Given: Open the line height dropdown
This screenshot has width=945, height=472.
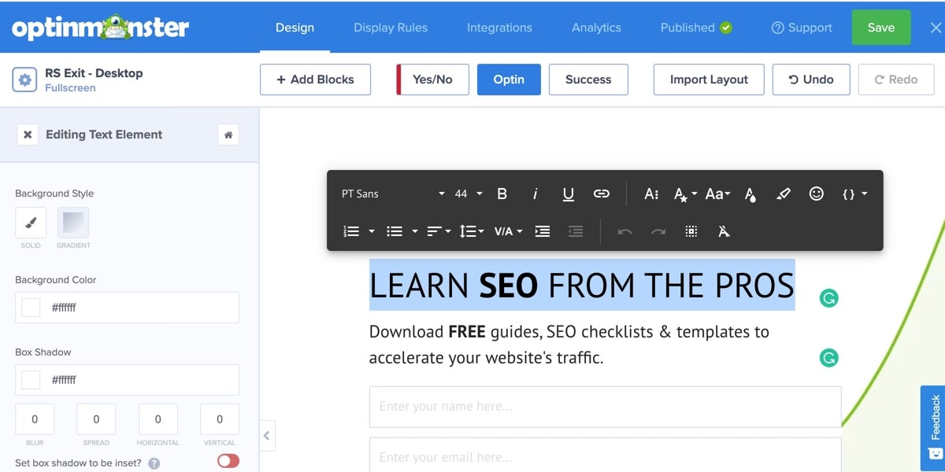Looking at the screenshot, I should (472, 231).
